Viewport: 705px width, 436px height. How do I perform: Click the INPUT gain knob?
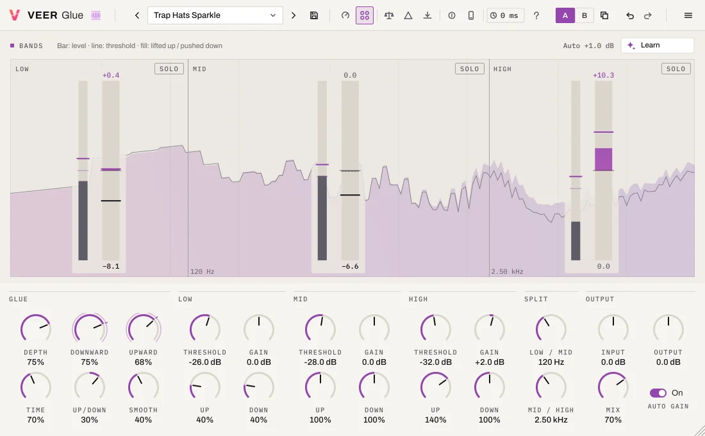(x=613, y=329)
